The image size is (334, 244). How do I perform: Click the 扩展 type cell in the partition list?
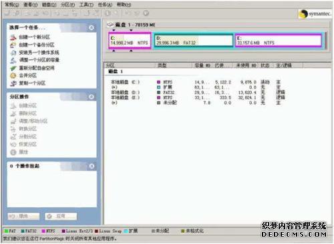pos(168,87)
